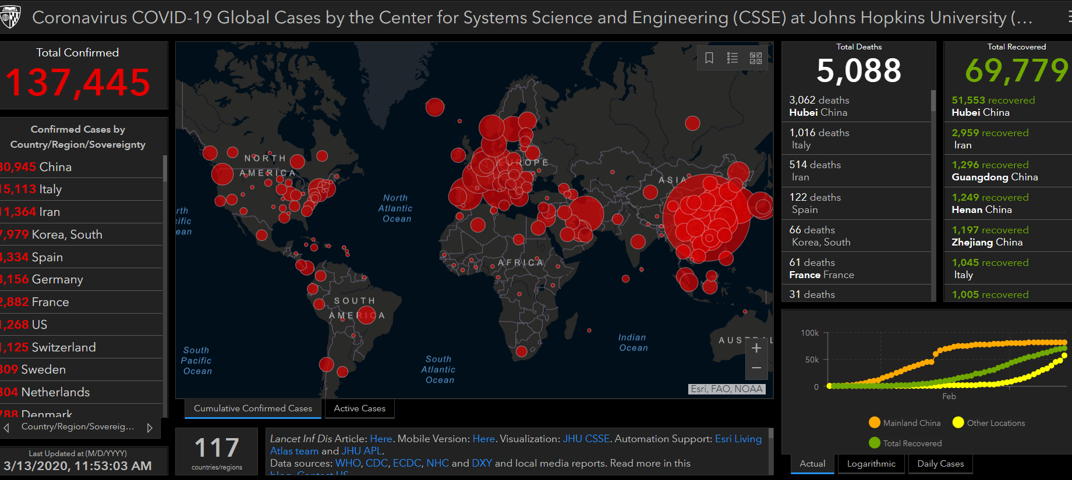The width and height of the screenshot is (1072, 480).
Task: Open the Lancet article Here link
Action: point(381,439)
